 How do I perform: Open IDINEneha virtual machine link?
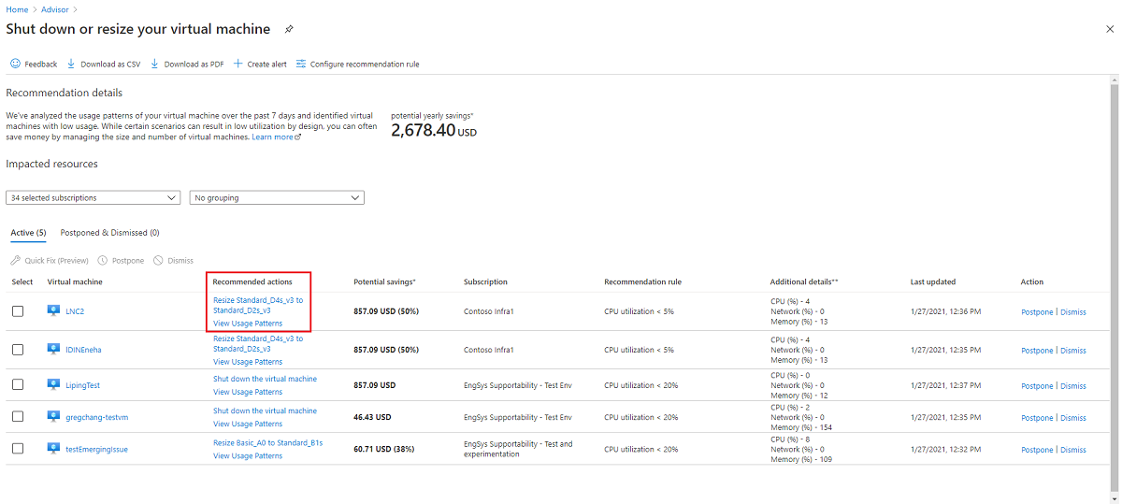coord(83,349)
